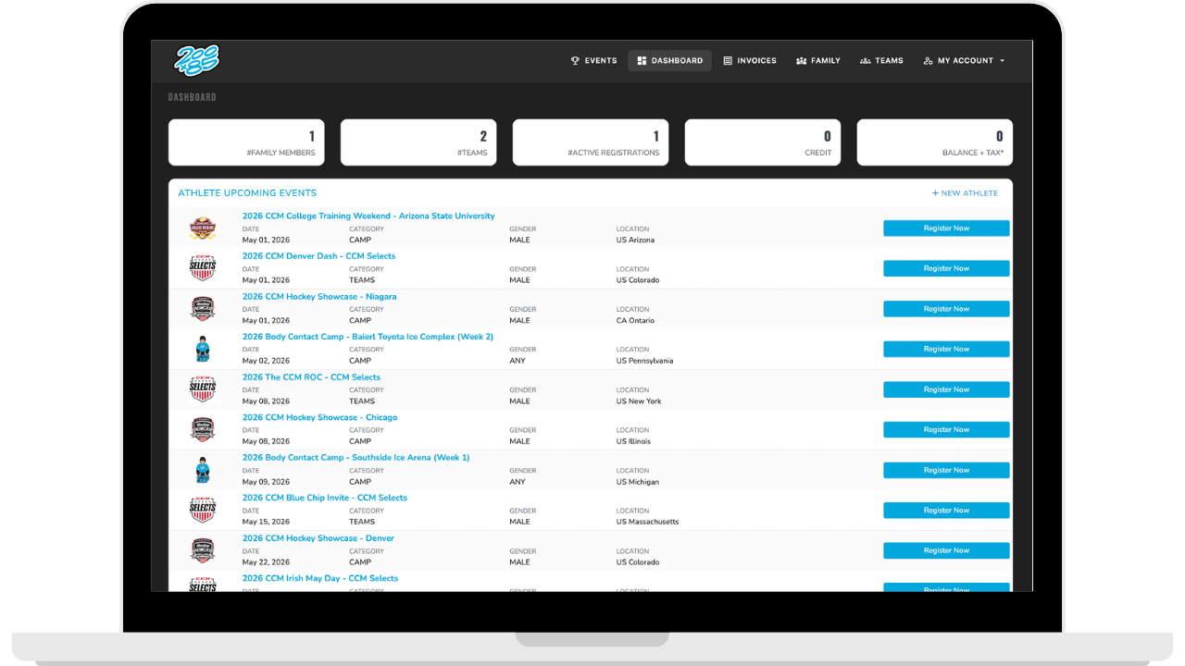1185x666 pixels.
Task: Go to the Teams menu item
Action: point(881,61)
